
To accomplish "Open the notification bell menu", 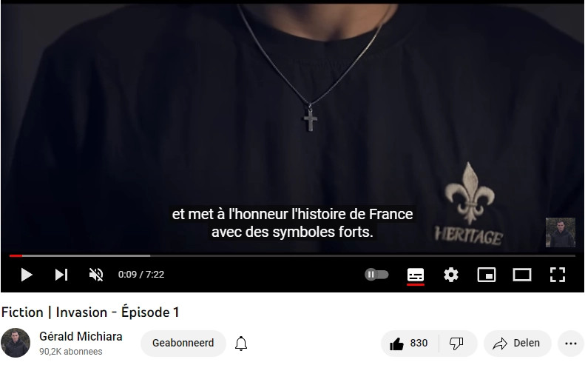I will [241, 344].
